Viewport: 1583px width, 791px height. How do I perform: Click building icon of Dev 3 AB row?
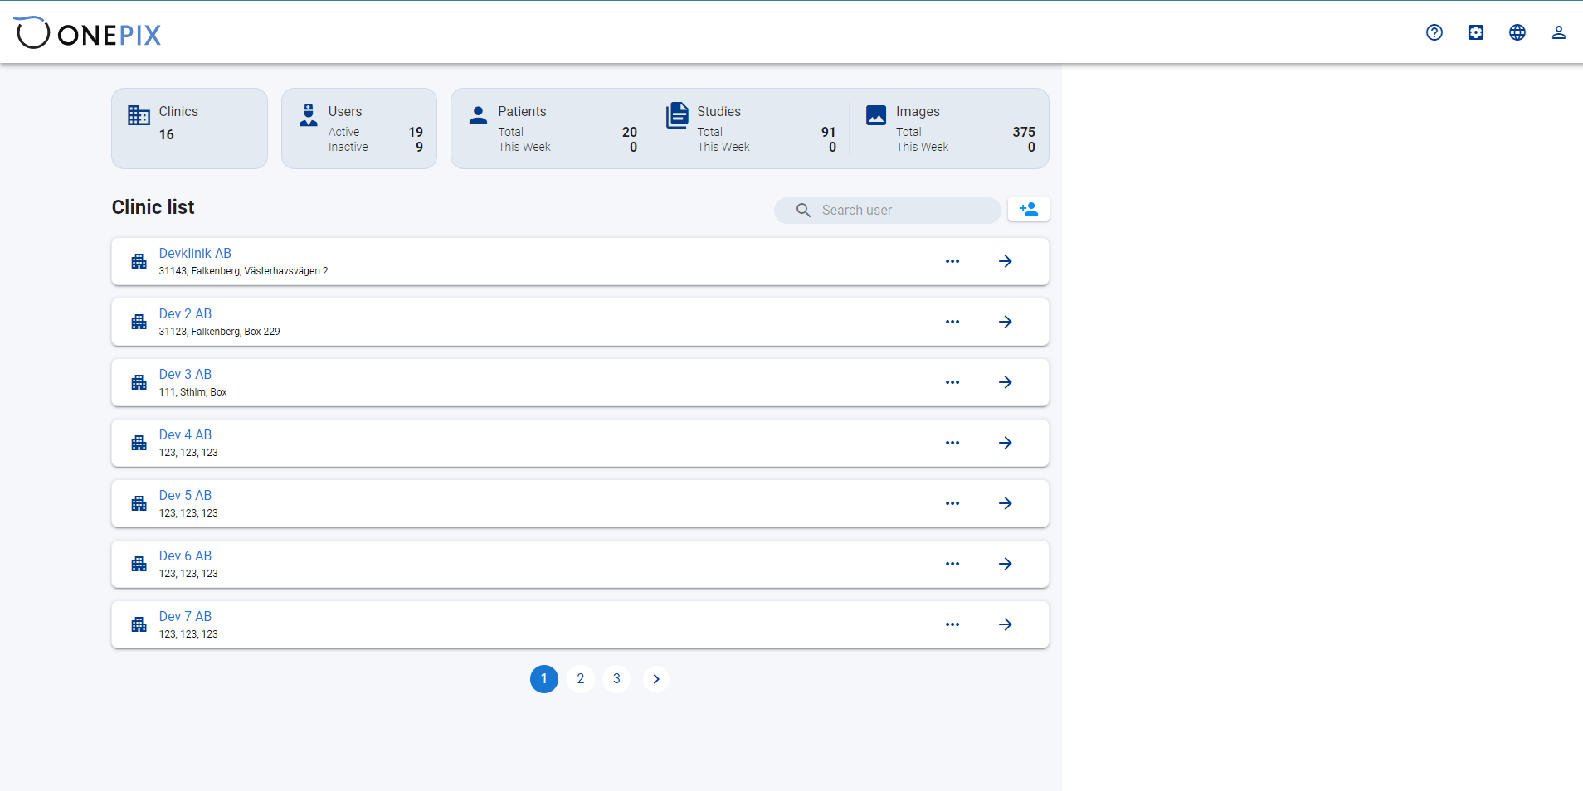point(139,382)
